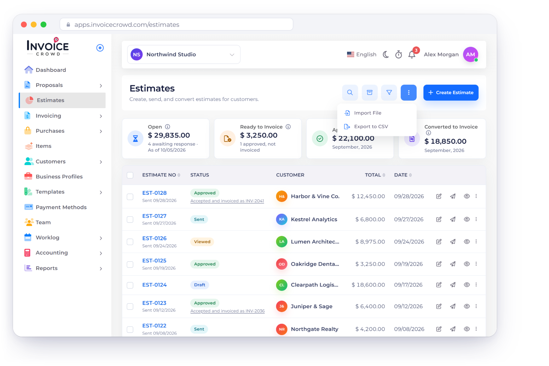Open the timer stopwatch icon

(x=399, y=55)
